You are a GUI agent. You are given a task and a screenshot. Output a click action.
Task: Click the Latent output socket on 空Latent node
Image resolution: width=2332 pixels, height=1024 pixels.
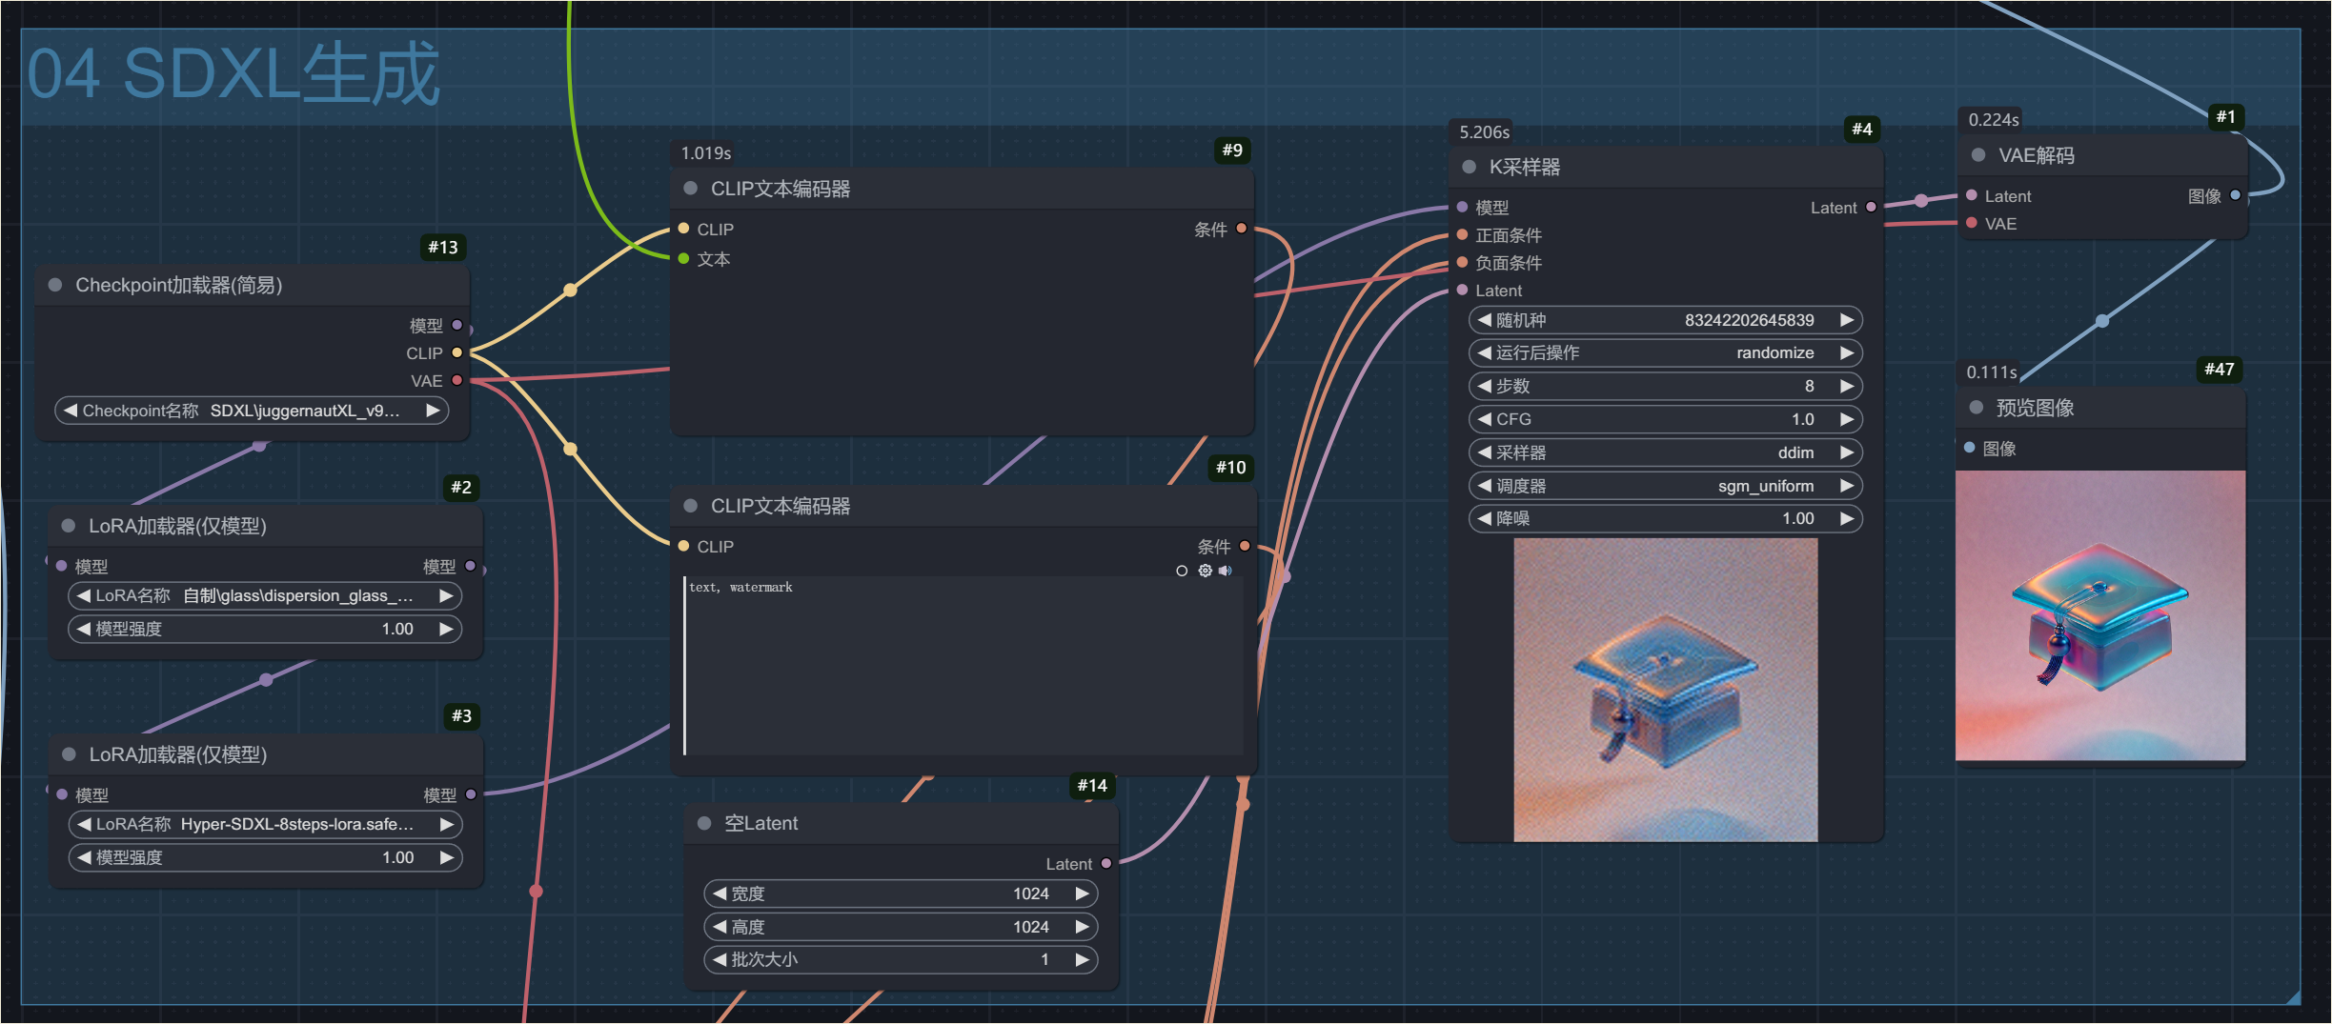[1106, 863]
